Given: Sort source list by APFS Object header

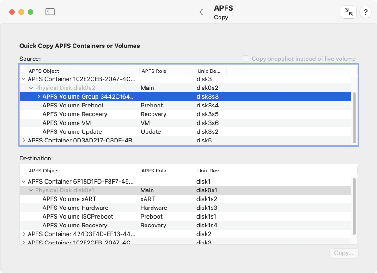Looking at the screenshot, I should pyautogui.click(x=79, y=71).
